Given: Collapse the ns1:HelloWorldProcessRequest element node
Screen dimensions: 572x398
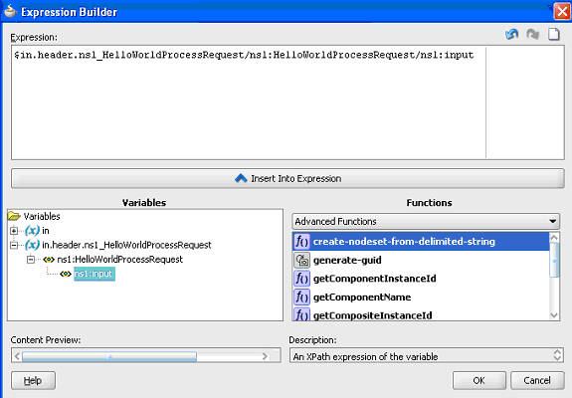Looking at the screenshot, I should tap(31, 260).
